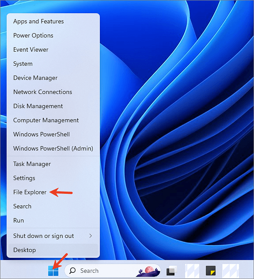
Task: Select File Explorer
Action: 53,192
